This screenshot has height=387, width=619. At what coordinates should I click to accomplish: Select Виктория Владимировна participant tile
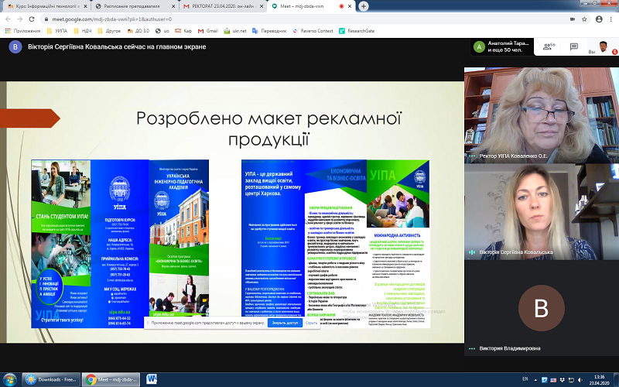pyautogui.click(x=542, y=308)
